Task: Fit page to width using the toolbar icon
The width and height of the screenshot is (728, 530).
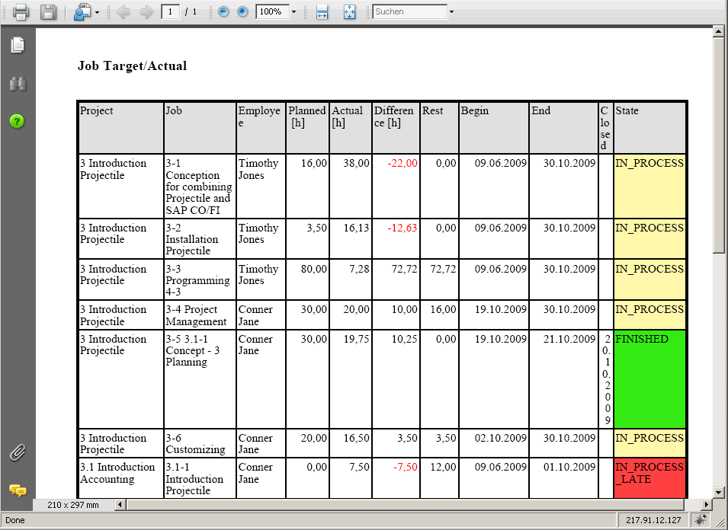Action: (x=322, y=12)
